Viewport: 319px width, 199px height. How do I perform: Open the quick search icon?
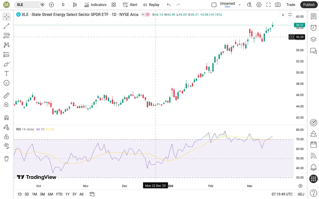pos(249,5)
